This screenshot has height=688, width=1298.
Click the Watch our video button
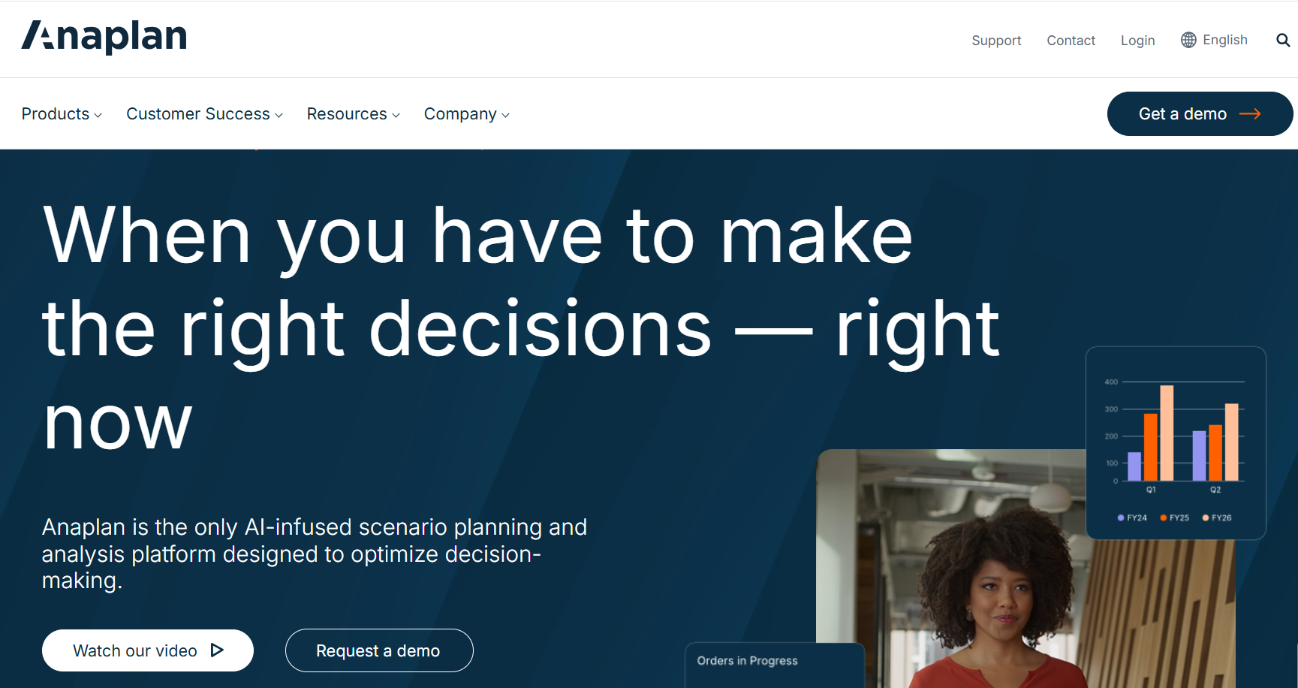148,650
